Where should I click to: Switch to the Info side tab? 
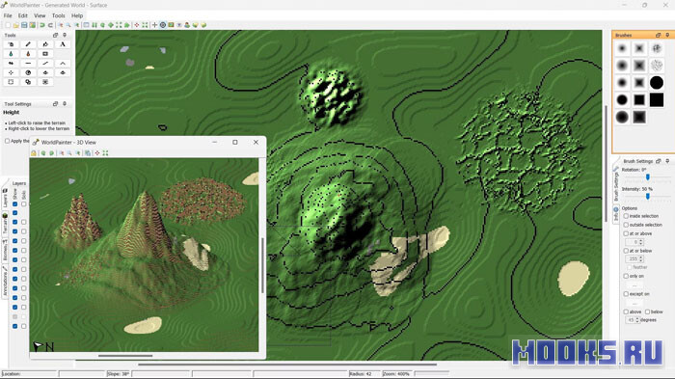[x=615, y=214]
